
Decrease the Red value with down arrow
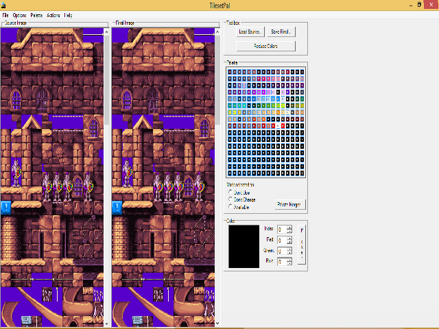tap(289, 242)
